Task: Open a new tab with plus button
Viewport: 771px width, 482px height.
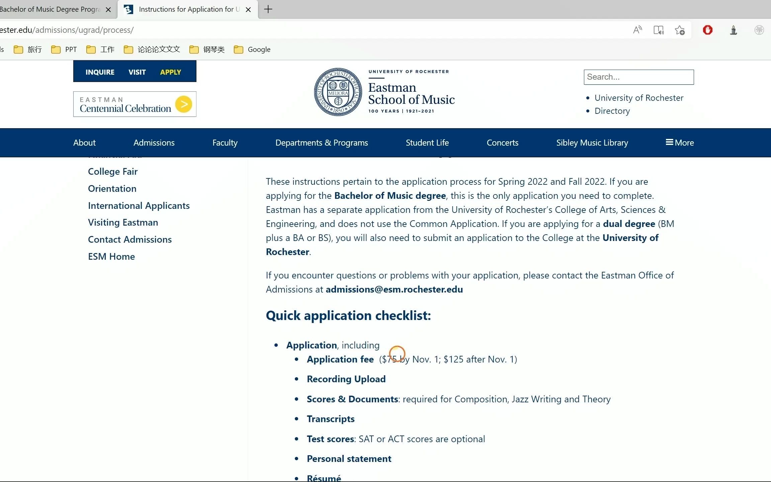Action: [268, 9]
